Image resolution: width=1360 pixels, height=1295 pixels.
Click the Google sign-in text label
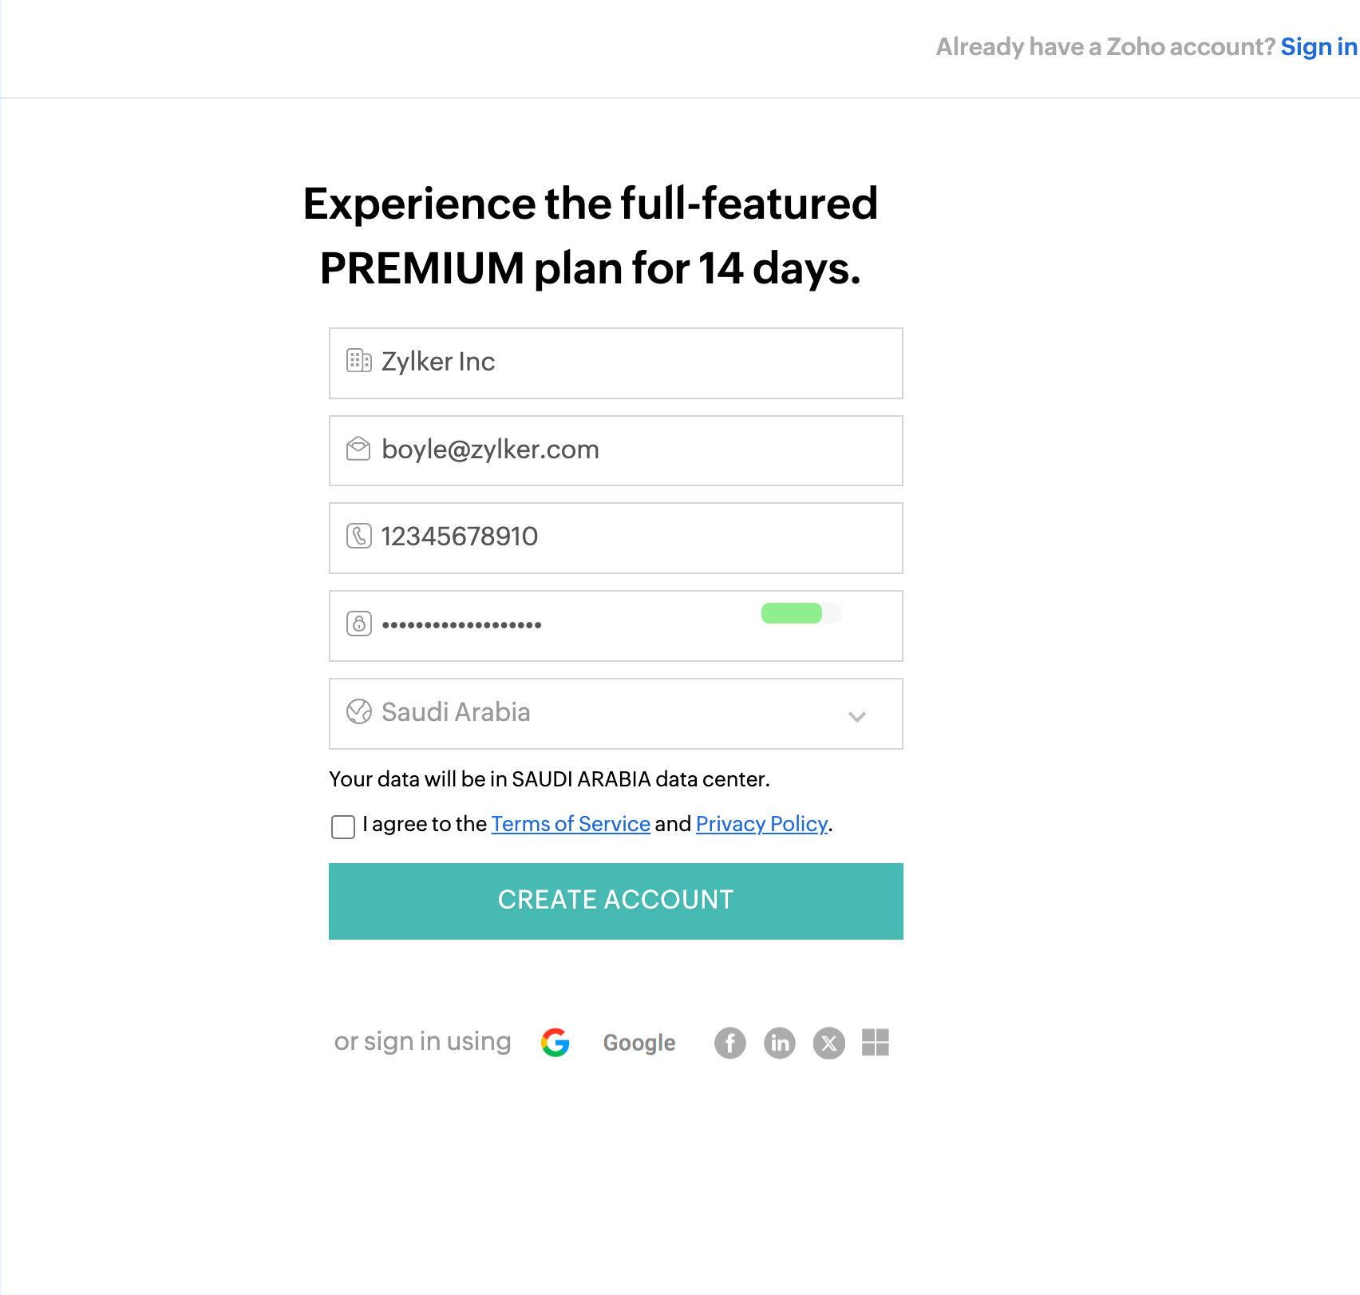coord(639,1043)
